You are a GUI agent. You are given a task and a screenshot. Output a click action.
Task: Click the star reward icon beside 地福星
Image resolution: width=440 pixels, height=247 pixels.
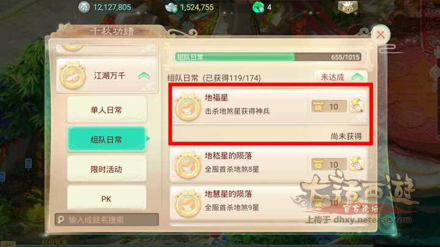(x=356, y=106)
